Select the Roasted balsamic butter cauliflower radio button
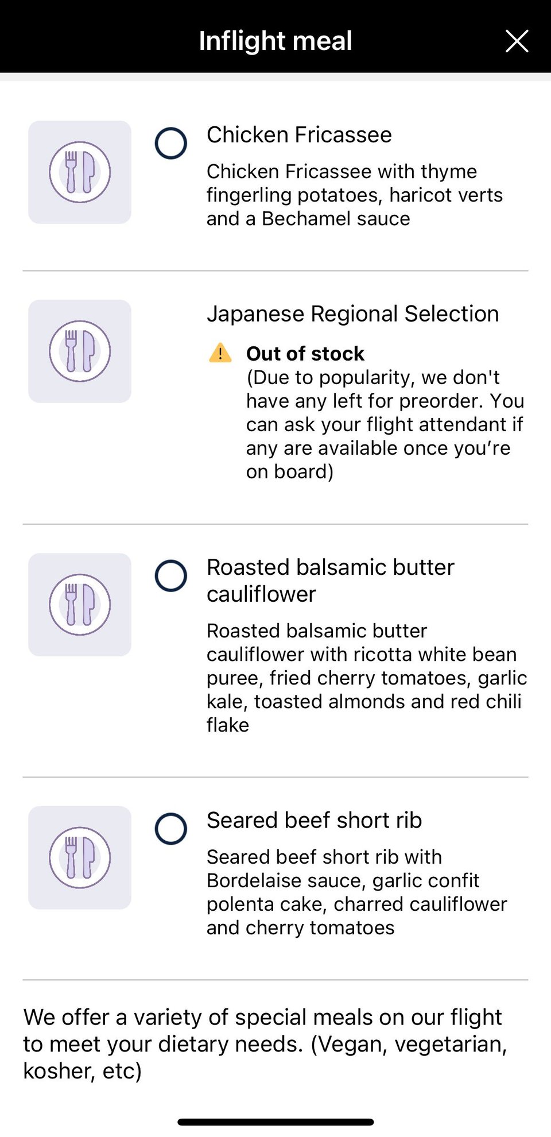 tap(171, 575)
